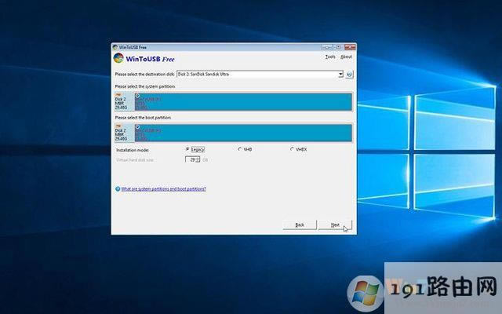
Task: Choose VHD installation mode
Action: [x=239, y=148]
